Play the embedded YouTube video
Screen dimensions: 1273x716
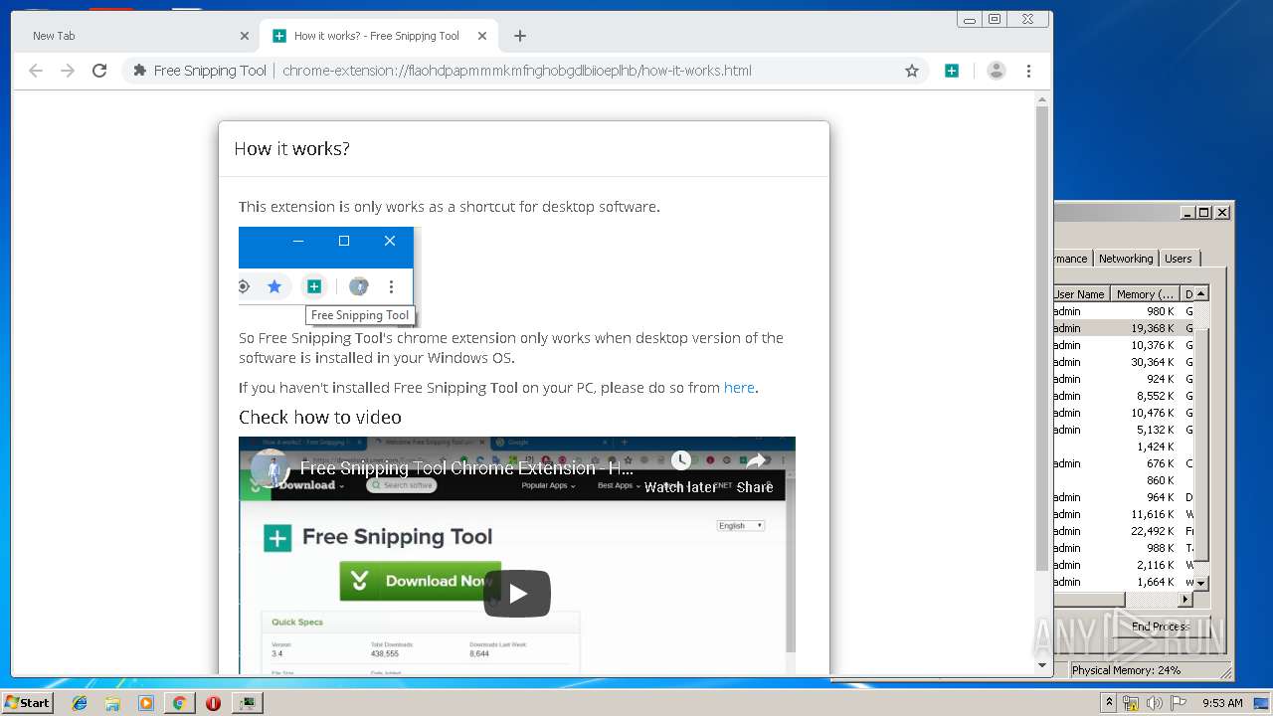(x=517, y=594)
